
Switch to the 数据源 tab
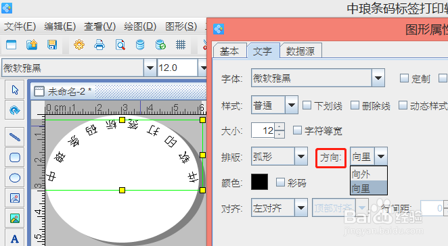[300, 51]
